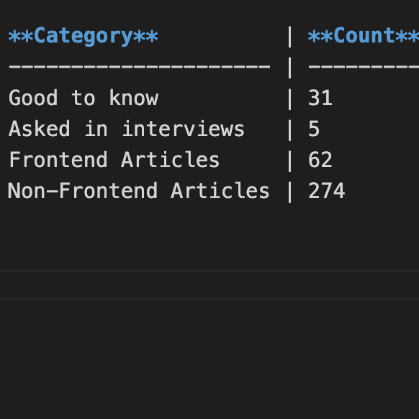Click dashed separator under Count header
This screenshot has height=419, width=419.
(364, 66)
